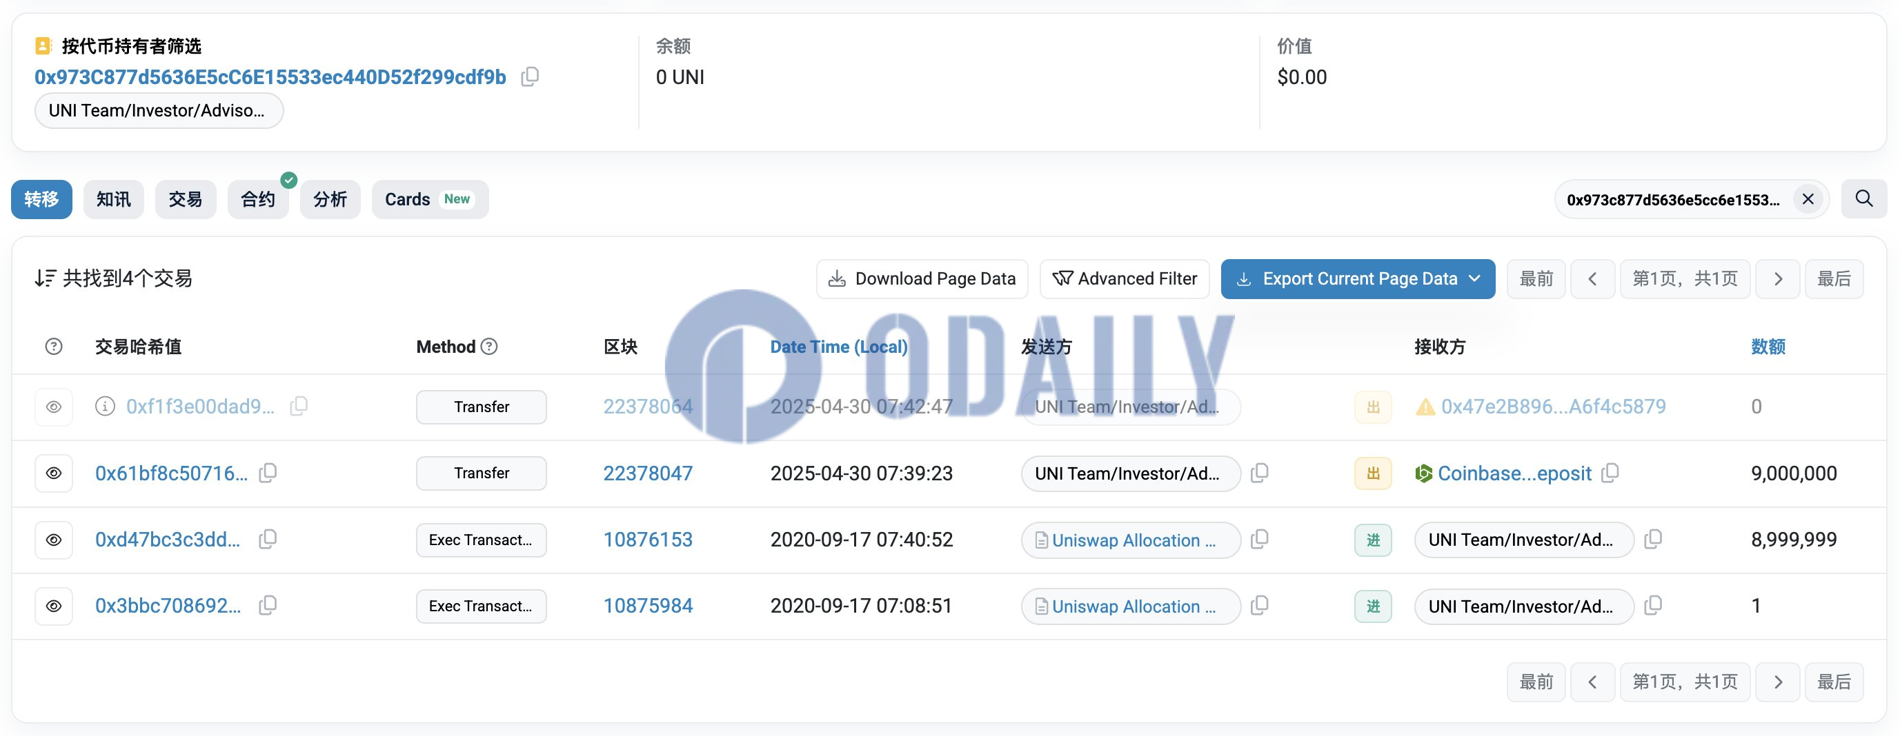Open the 交易 tab

pos(185,199)
